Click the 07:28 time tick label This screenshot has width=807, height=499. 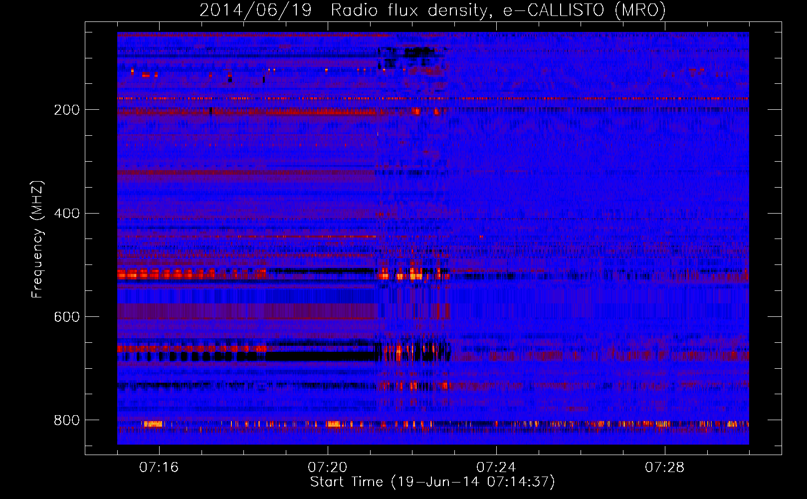click(x=664, y=468)
